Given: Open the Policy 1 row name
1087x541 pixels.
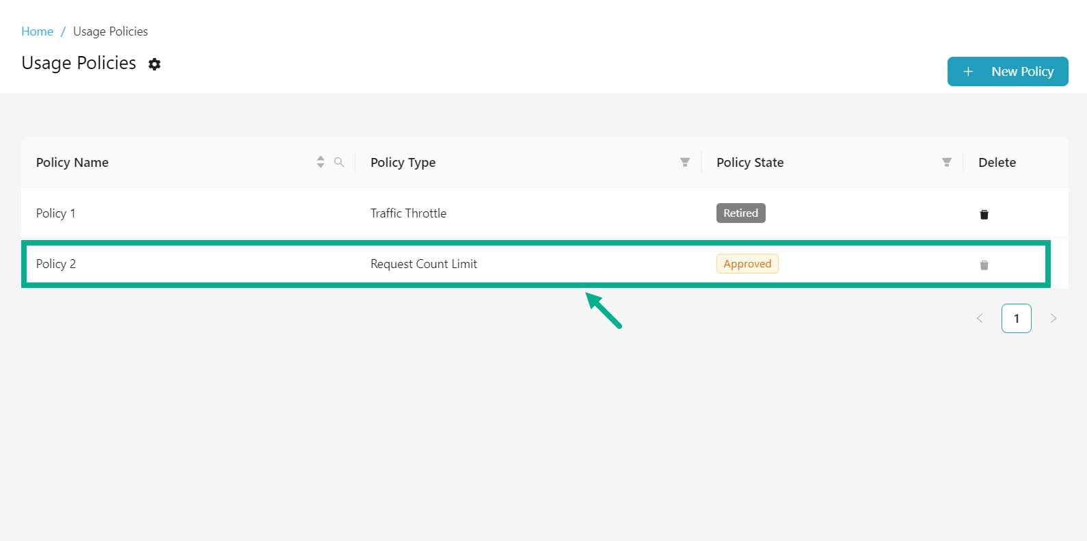Looking at the screenshot, I should click(x=56, y=213).
